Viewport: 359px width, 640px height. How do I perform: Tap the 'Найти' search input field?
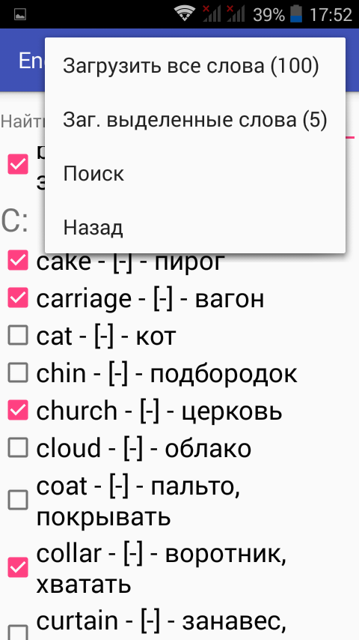[x=178, y=121]
